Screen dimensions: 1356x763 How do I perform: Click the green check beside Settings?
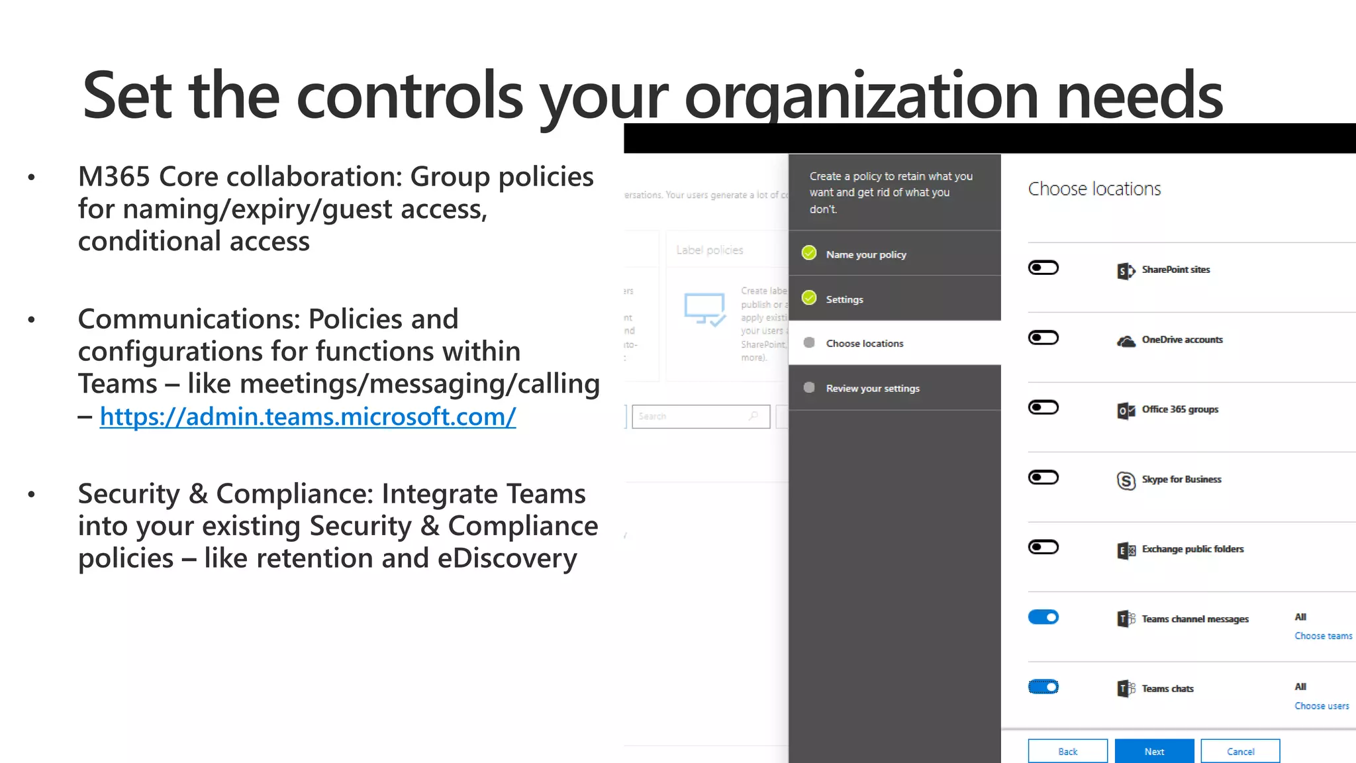pyautogui.click(x=809, y=298)
